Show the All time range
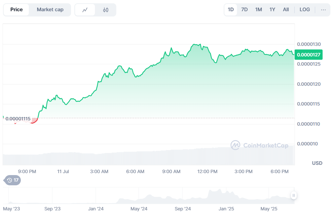The width and height of the screenshot is (334, 213). (x=286, y=10)
